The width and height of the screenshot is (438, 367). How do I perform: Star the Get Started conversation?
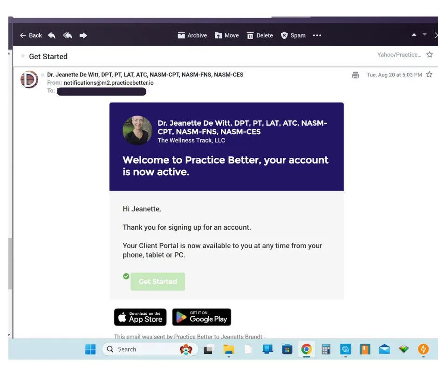pyautogui.click(x=430, y=54)
